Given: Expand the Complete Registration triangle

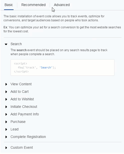Looking at the screenshot, I should 6,137.
